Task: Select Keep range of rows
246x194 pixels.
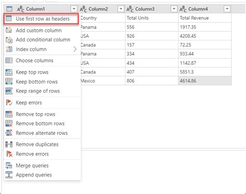Action: 42,91
